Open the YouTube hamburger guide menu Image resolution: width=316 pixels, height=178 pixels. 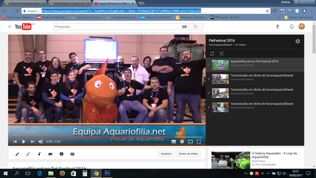point(9,27)
